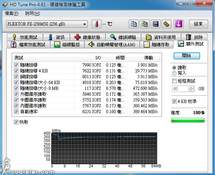The width and height of the screenshot is (215, 175).
Task: Click the thermometer temperature icon
Action: coord(96,24)
